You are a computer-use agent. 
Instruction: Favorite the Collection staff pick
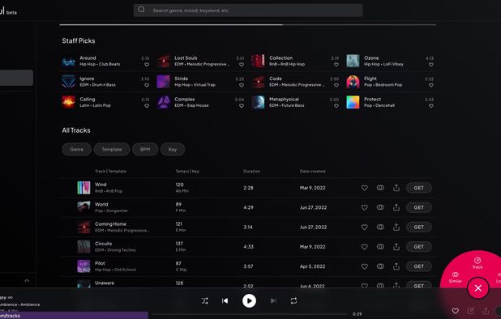point(336,65)
